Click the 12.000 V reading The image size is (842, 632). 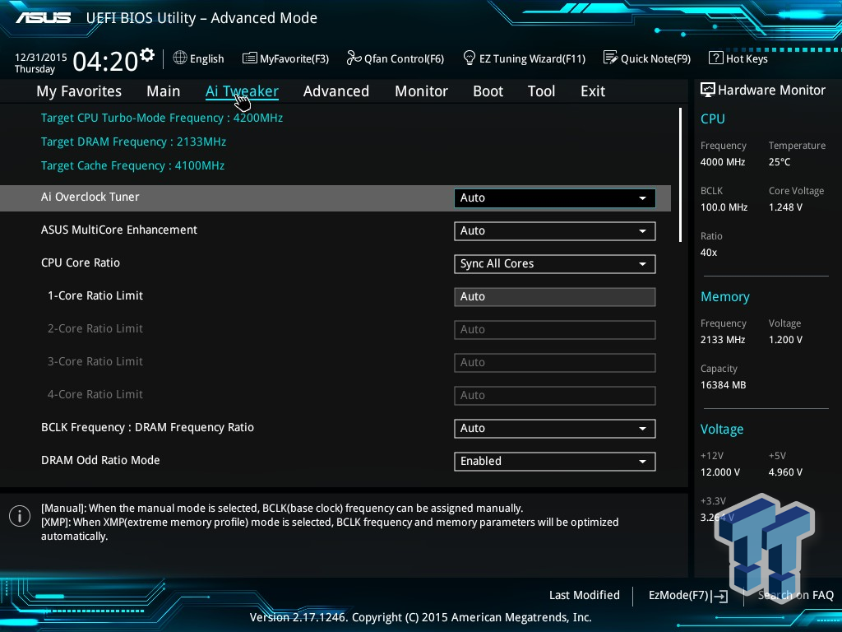[720, 472]
